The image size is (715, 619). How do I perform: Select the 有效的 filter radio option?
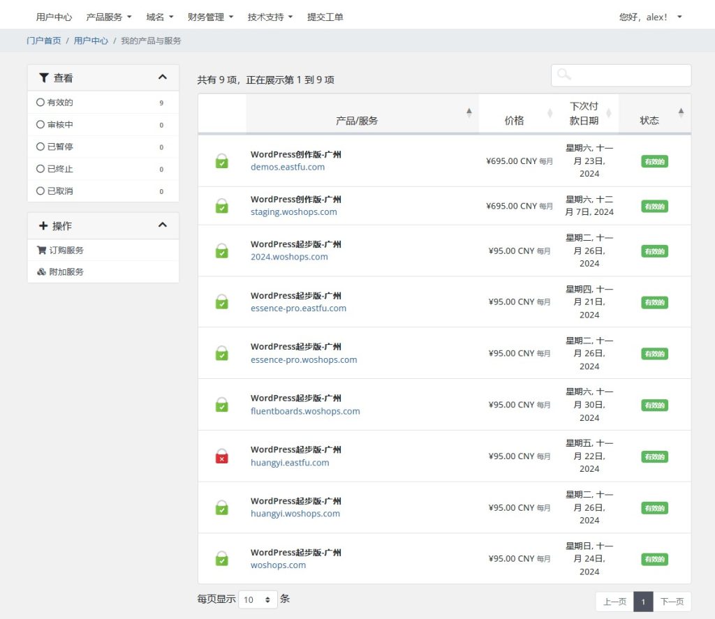40,103
